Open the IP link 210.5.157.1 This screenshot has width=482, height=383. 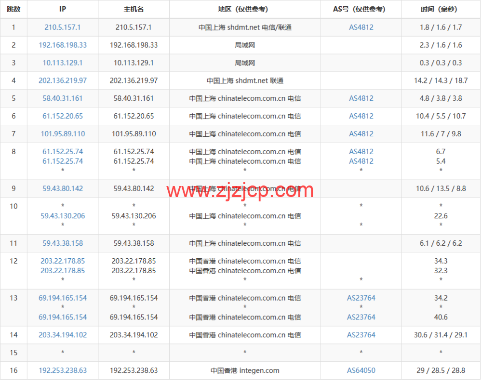pyautogui.click(x=62, y=27)
